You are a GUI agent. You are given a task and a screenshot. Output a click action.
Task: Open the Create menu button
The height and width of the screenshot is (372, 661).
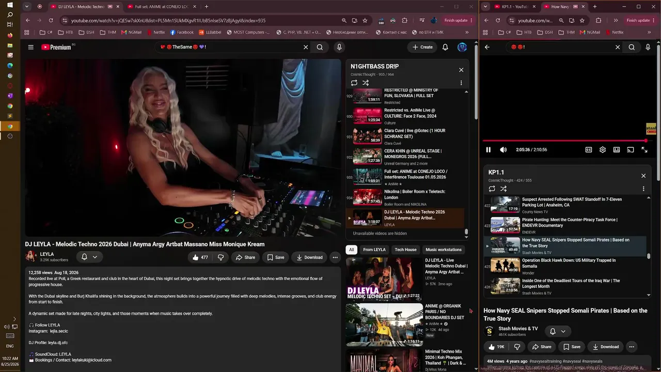click(x=422, y=47)
